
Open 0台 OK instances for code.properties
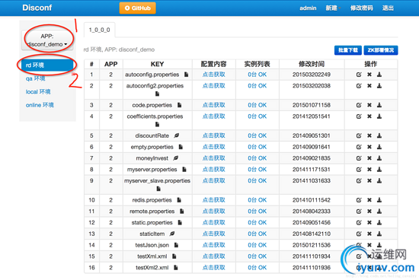coord(257,105)
